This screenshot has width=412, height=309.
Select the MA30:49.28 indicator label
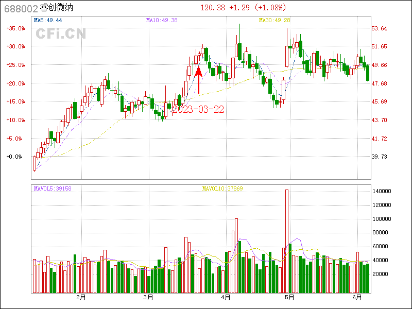tap(274, 20)
